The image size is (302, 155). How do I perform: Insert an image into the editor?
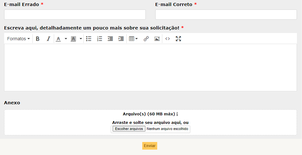click(x=157, y=39)
